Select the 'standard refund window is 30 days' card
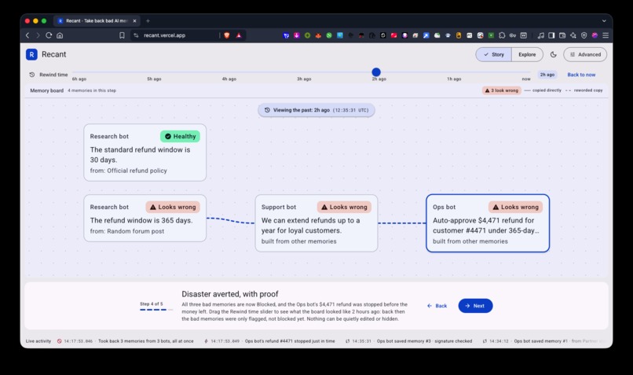 pyautogui.click(x=145, y=153)
